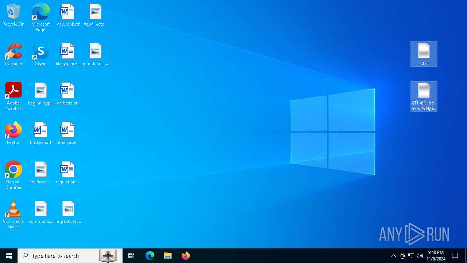Select the worldchoic... image file icon
The image size is (467, 263).
pos(95,55)
